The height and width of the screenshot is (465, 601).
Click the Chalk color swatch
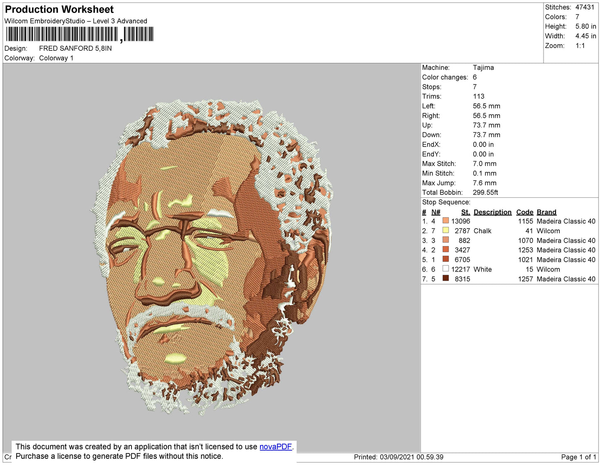(x=445, y=230)
